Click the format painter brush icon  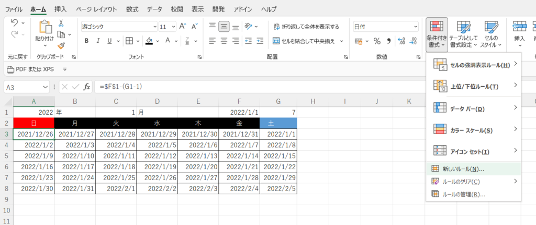point(61,46)
